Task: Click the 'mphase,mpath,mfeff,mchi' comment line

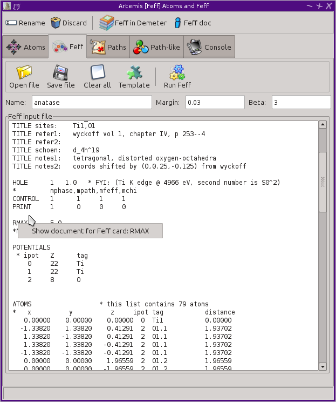Action: pos(74,191)
